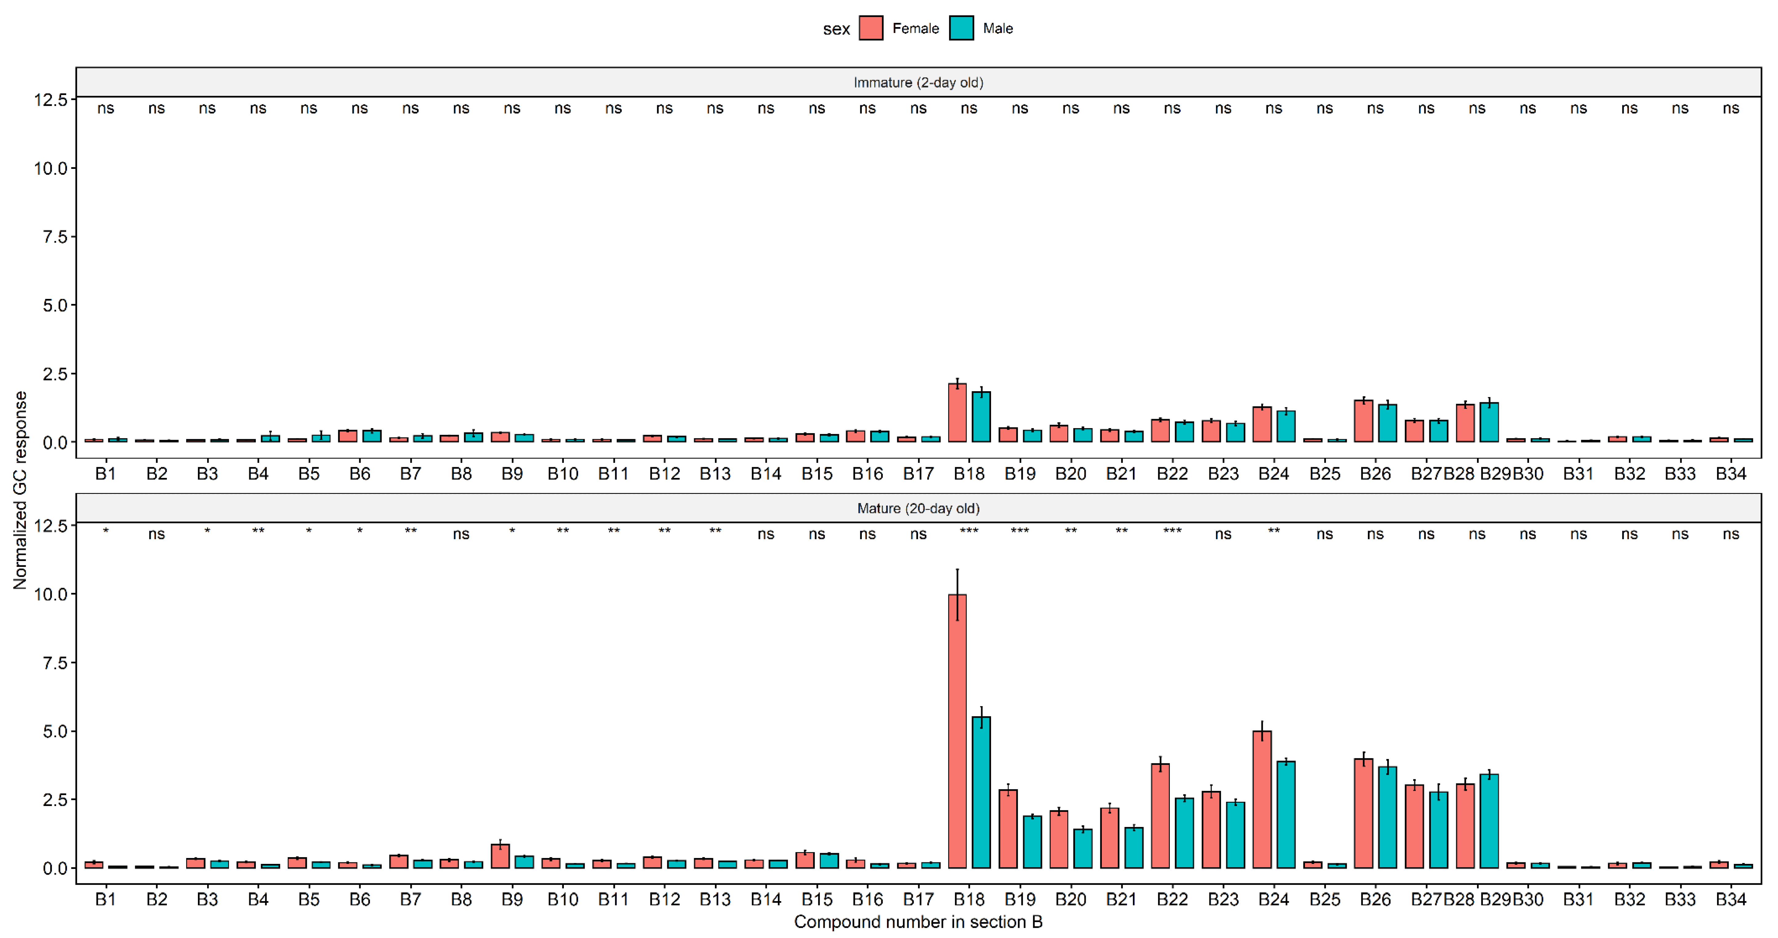Click the Male B18 bar in Immature panel
Viewport: 1778px width, 938px height.
tap(981, 417)
